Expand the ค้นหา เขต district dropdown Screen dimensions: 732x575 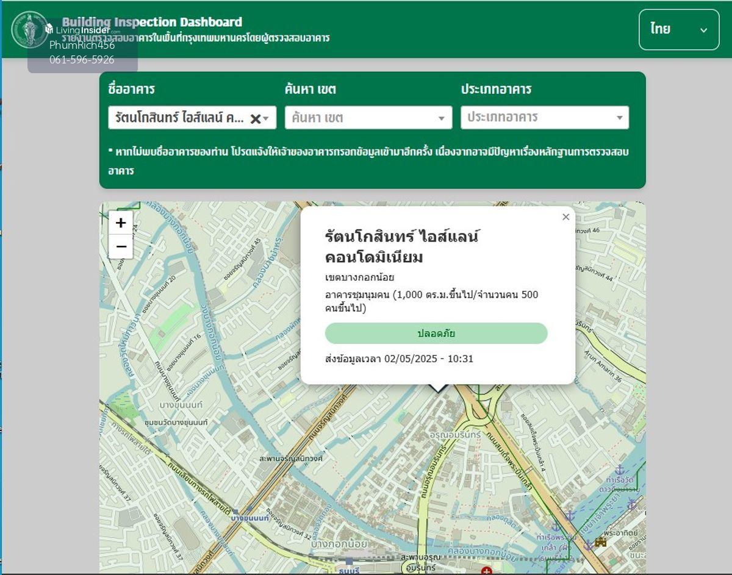[441, 118]
